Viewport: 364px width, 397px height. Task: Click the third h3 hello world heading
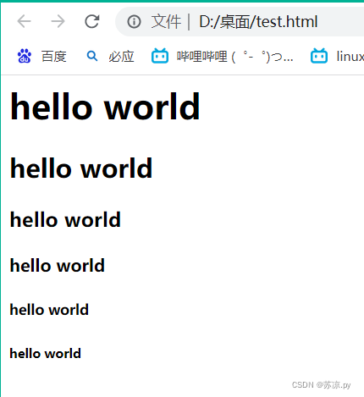coord(65,219)
